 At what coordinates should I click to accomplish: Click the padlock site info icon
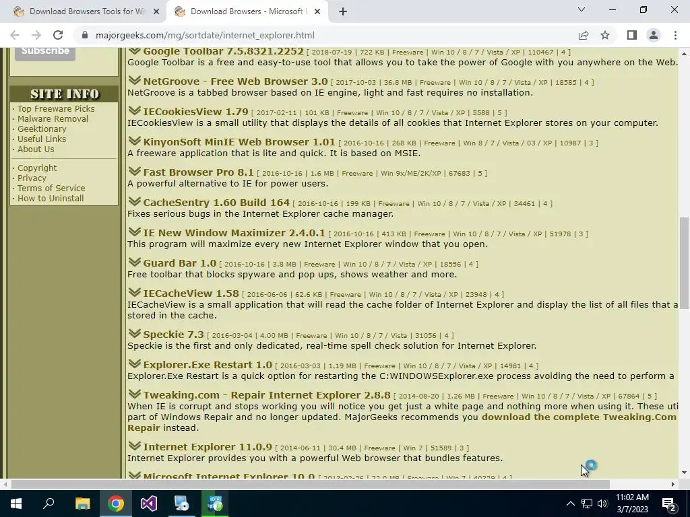[86, 35]
